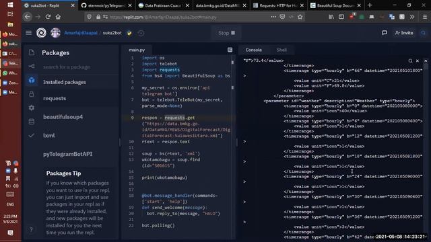Clear the console with X icon

[418, 61]
